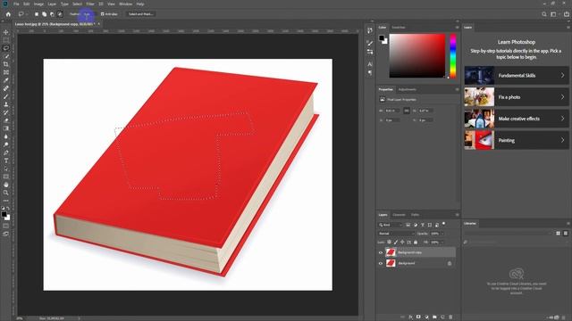Open the blend mode Normal dropdown
The image size is (572, 321).
click(x=396, y=234)
